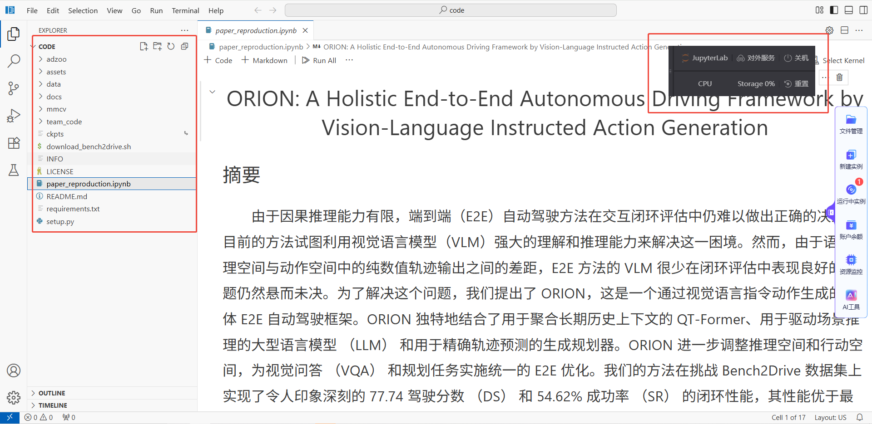This screenshot has height=424, width=872.
Task: Select the paper_reproduction.ipynb editor tab
Action: coord(256,30)
